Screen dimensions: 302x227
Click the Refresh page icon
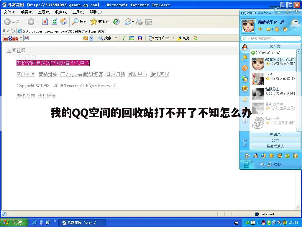[x=54, y=22]
